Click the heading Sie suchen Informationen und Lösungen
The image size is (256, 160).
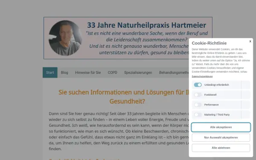[x=124, y=97]
